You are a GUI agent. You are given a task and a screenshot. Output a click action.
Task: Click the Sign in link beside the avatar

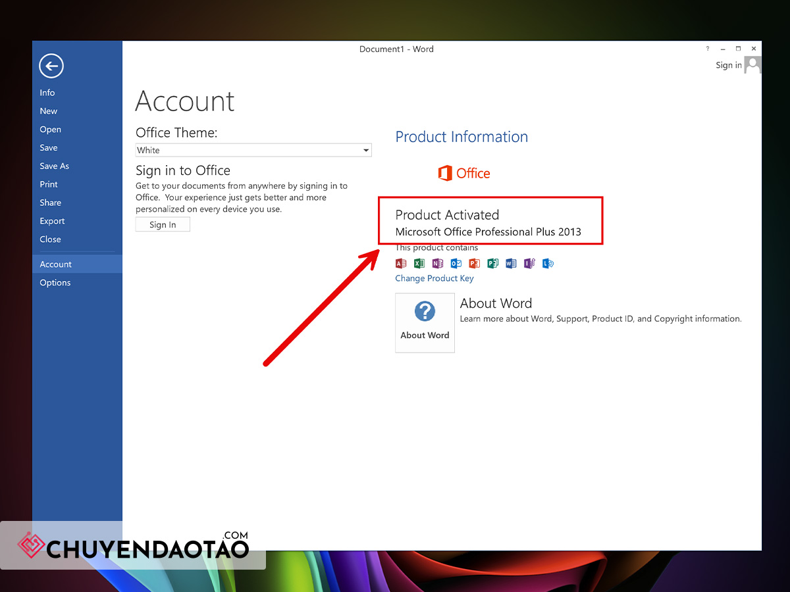[729, 65]
